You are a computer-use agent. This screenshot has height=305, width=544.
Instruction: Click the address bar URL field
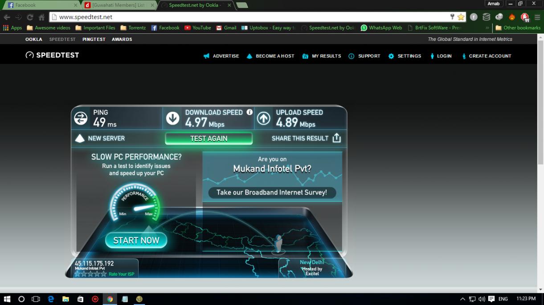[x=250, y=17]
